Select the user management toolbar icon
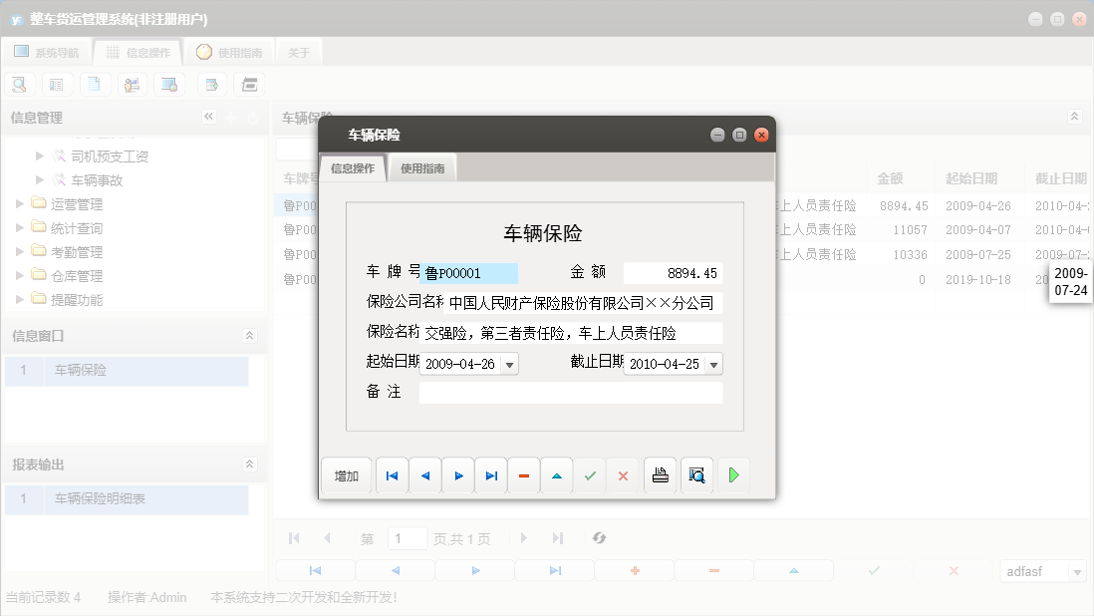The height and width of the screenshot is (616, 1094). click(x=132, y=84)
